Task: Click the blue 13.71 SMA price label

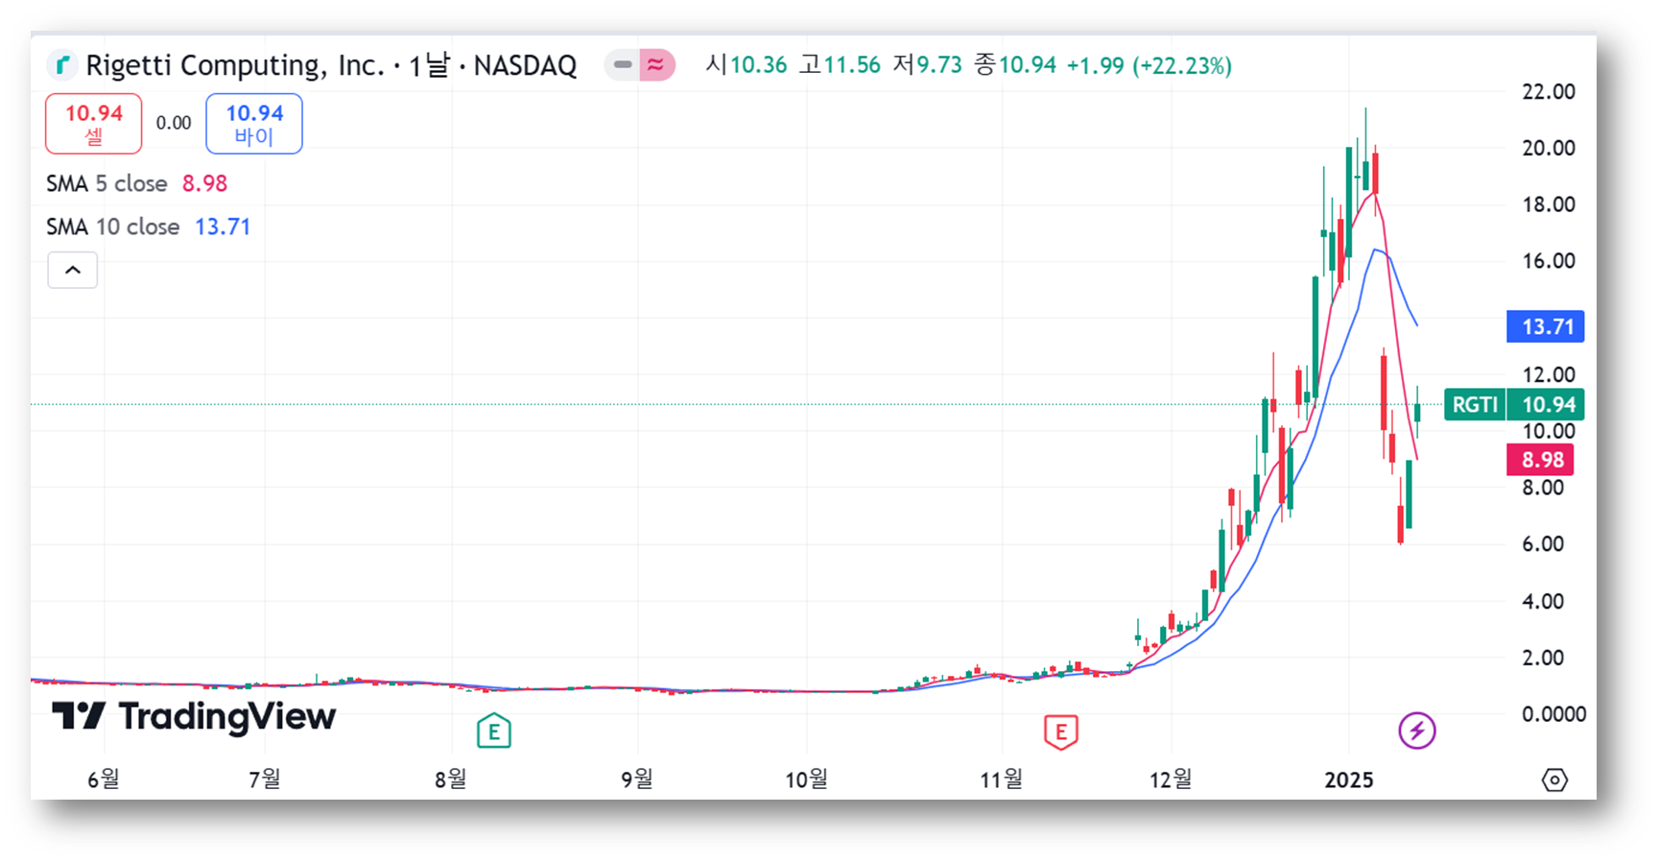Action: click(1546, 326)
